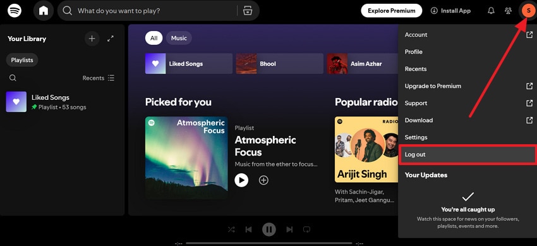
Task: Toggle the Playlists filter chip
Action: coord(22,60)
